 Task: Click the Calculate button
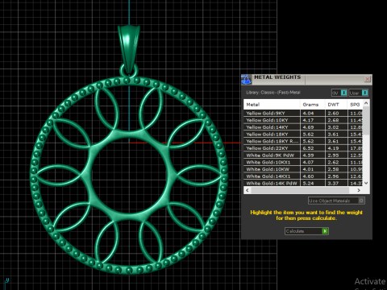tap(306, 231)
